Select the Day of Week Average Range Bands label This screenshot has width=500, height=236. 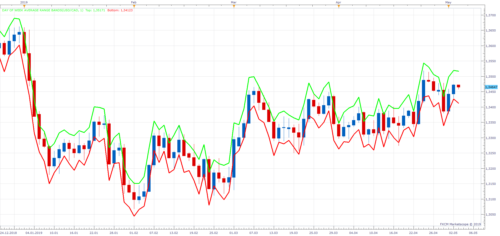point(43,10)
